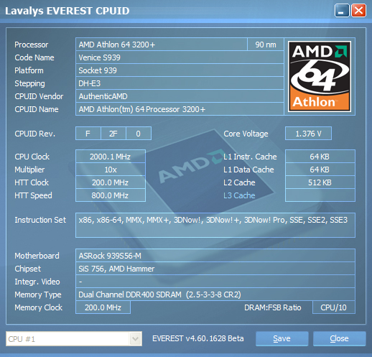Click CPUID Rev. cell 2F
Screen dimensions: 372x357
point(113,134)
